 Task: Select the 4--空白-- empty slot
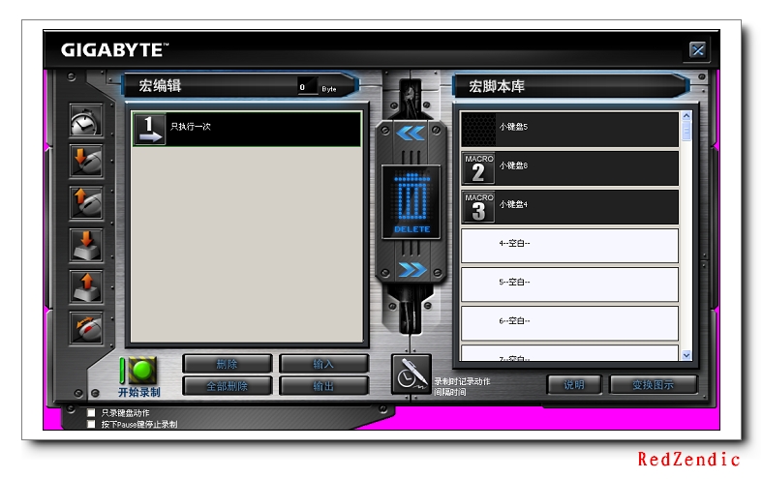click(x=569, y=246)
